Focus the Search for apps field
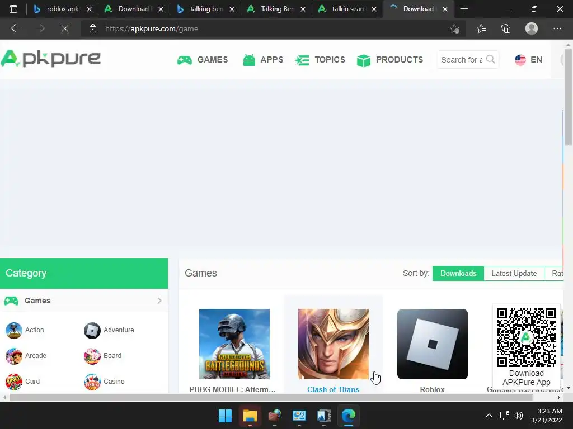 coord(462,59)
